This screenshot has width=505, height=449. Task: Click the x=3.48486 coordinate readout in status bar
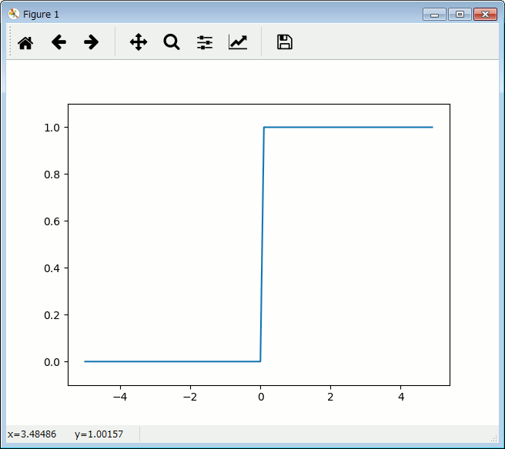32,435
